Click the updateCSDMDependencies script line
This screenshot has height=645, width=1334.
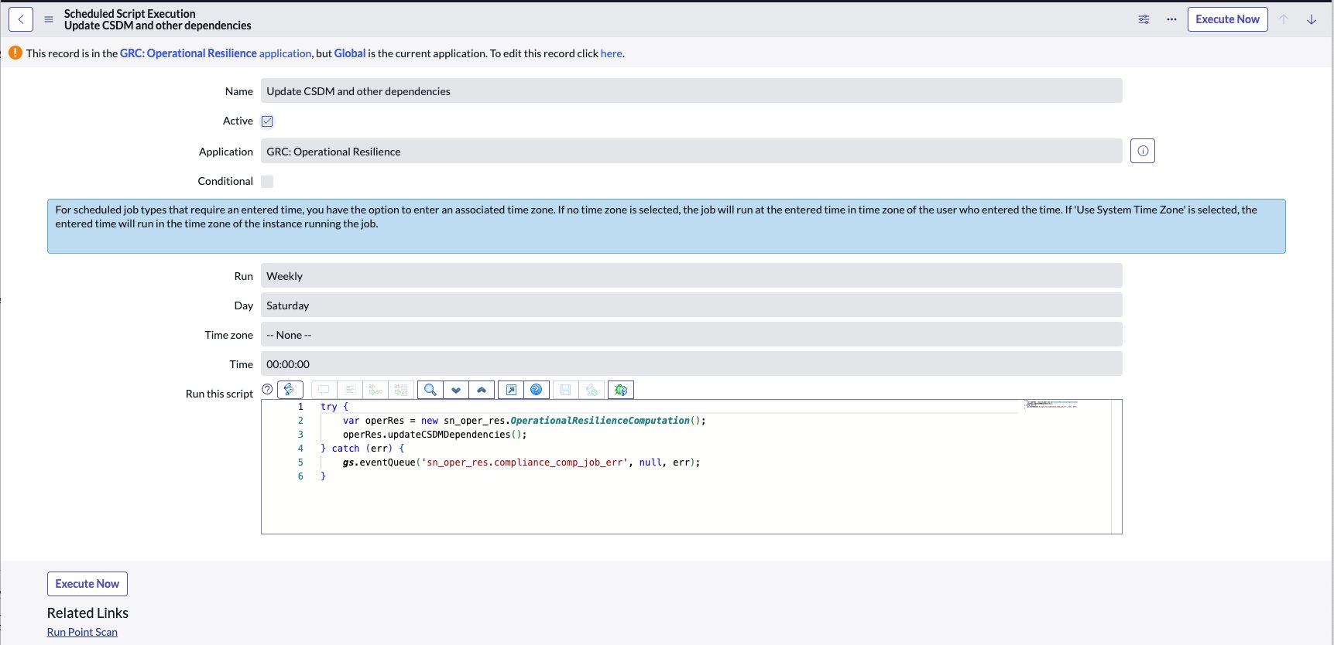click(x=434, y=435)
